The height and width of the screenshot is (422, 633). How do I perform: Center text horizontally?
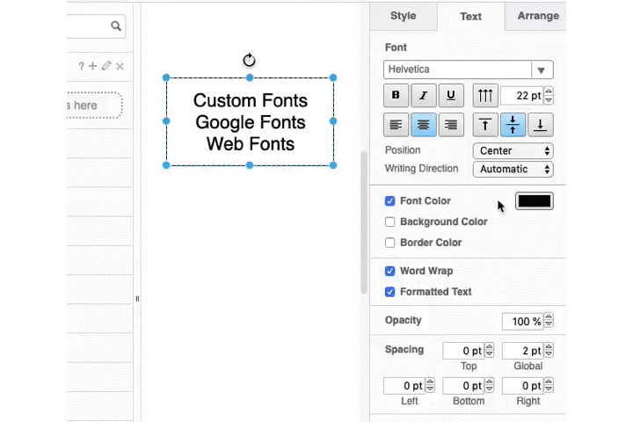(x=423, y=125)
